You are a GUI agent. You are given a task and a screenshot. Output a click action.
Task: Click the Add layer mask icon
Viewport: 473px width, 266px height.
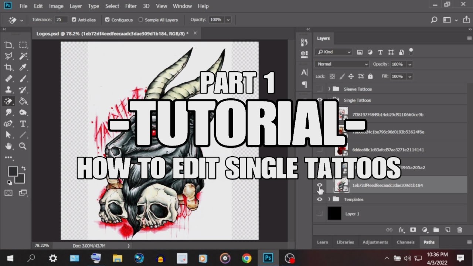coord(413,230)
